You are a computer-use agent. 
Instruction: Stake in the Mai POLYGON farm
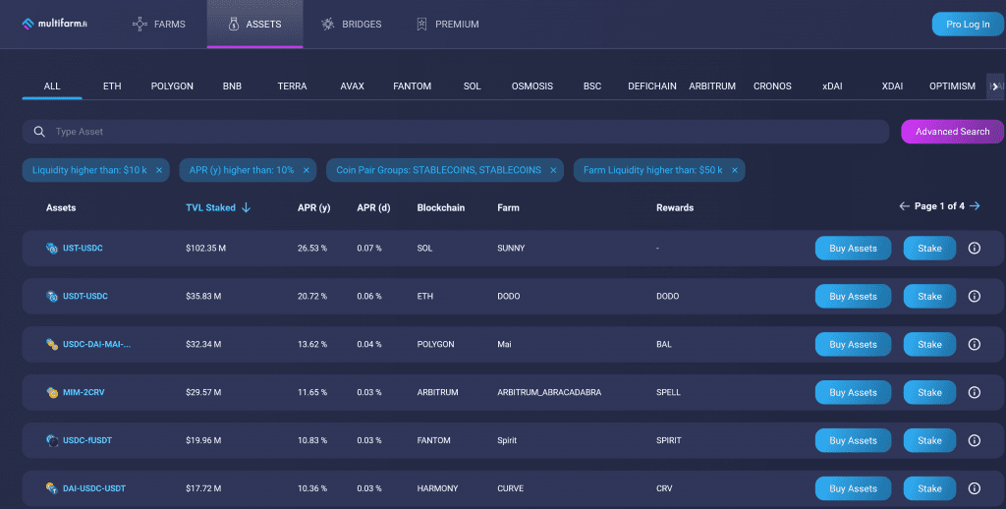coord(929,345)
